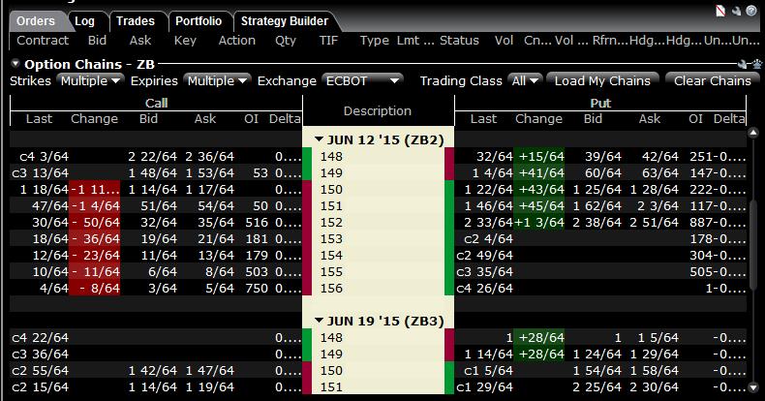765x401 pixels.
Task: Open Option Chains wrench settings icon
Action: [743, 63]
